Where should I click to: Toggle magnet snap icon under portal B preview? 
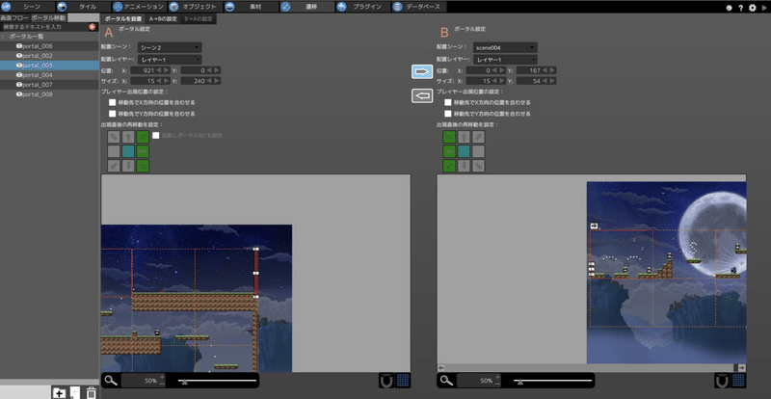click(721, 381)
